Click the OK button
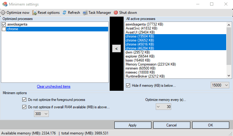Image resolution: width=233 pixels, height=136 pixels. (210, 125)
